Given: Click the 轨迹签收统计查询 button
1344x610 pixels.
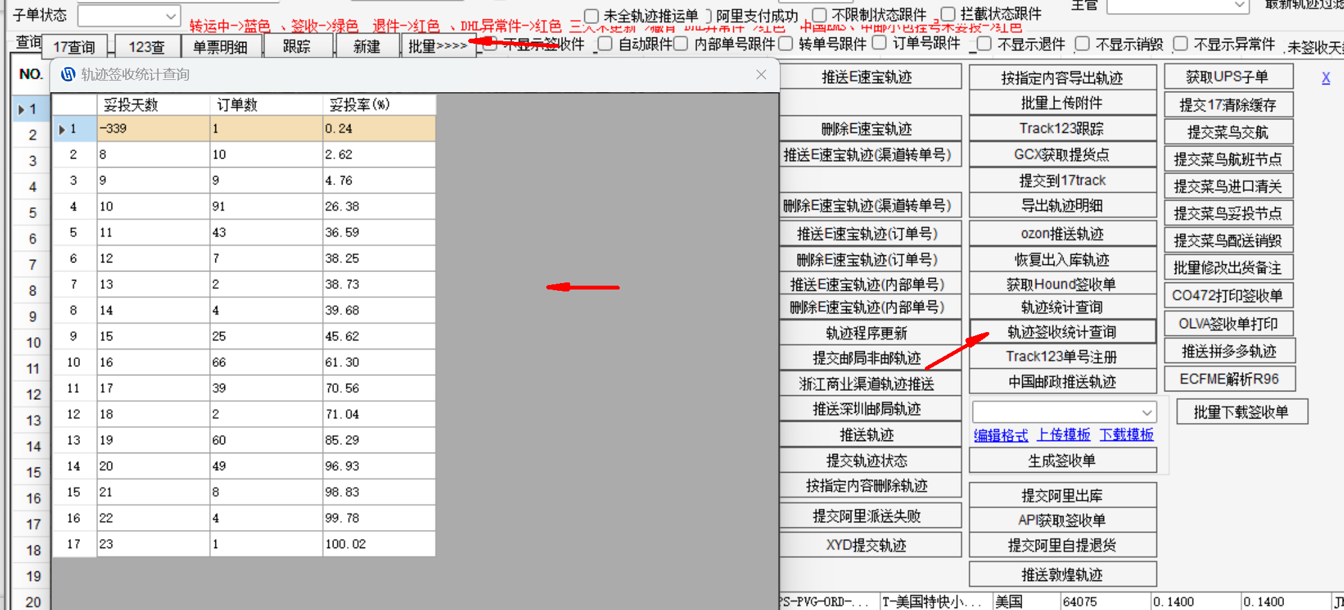Looking at the screenshot, I should click(x=1062, y=332).
